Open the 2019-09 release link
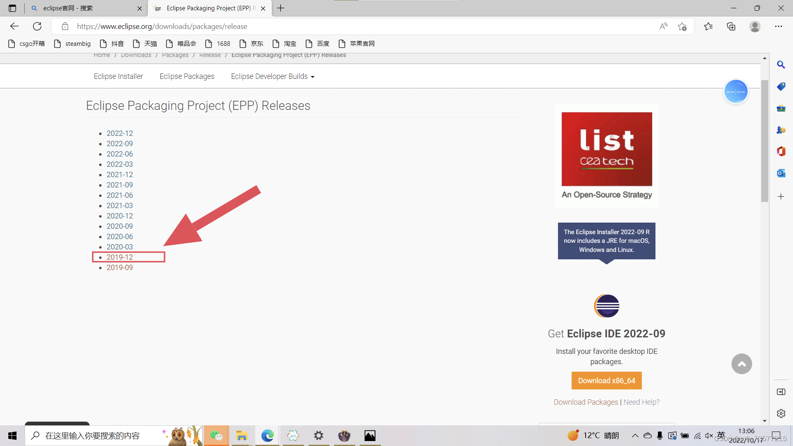Viewport: 793px width, 446px height. pyautogui.click(x=120, y=268)
